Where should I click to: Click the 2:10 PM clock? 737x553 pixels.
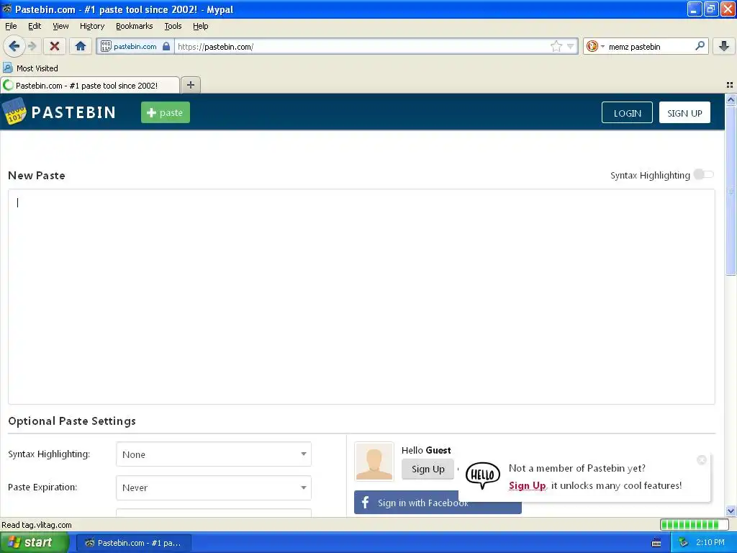tap(710, 543)
